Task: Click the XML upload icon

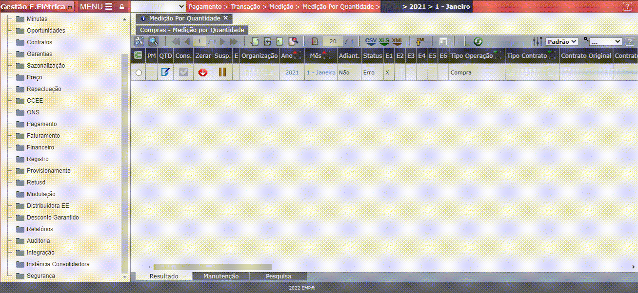Action: pos(420,42)
